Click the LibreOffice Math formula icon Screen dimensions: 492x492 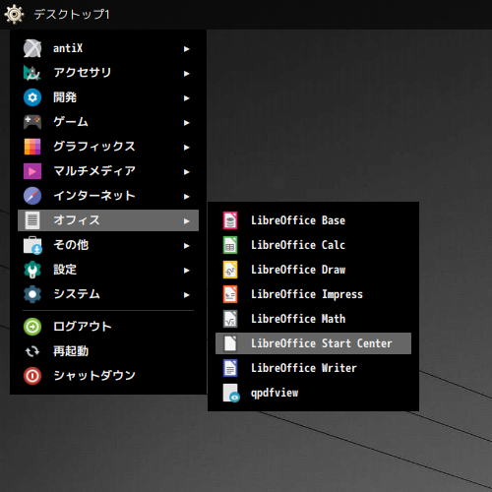pos(230,319)
